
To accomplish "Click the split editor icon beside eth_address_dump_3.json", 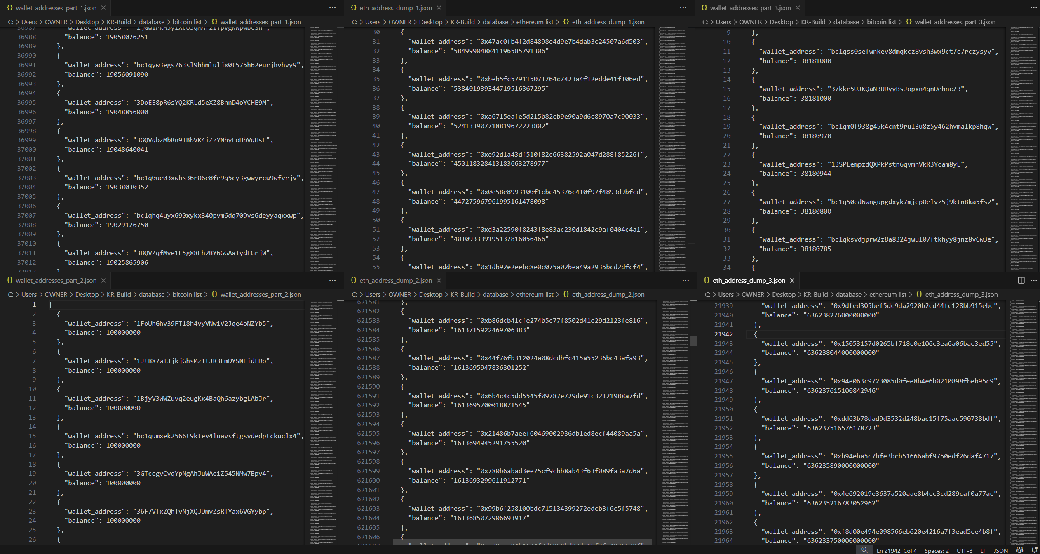I will (1021, 280).
